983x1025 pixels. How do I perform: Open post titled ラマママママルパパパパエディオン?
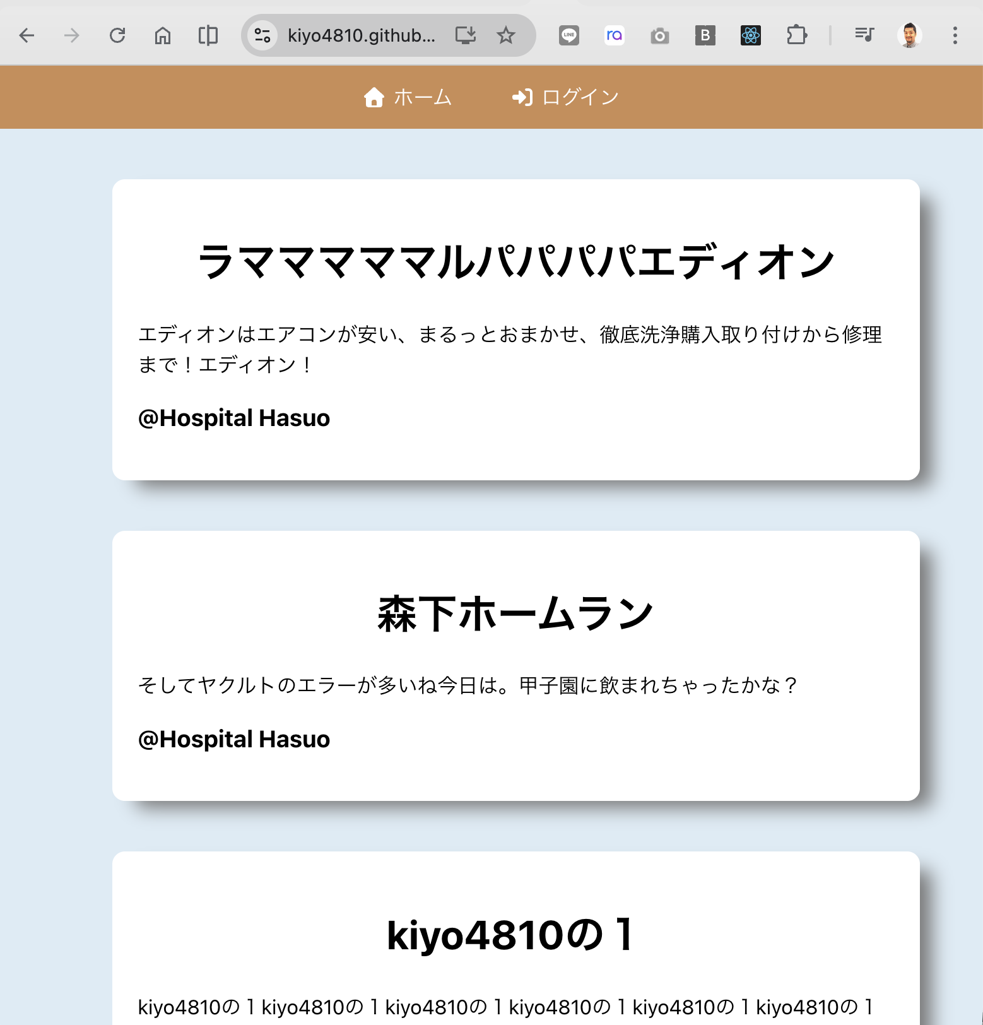(516, 261)
